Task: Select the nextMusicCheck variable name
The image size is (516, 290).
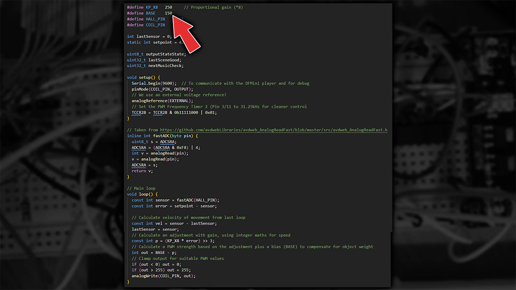Action: pyautogui.click(x=166, y=66)
